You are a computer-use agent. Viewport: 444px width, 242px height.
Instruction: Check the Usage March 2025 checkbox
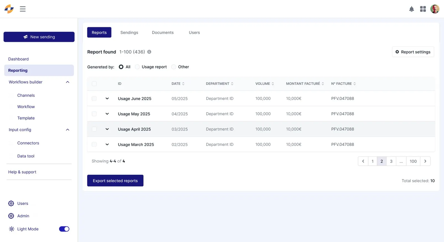(94, 144)
